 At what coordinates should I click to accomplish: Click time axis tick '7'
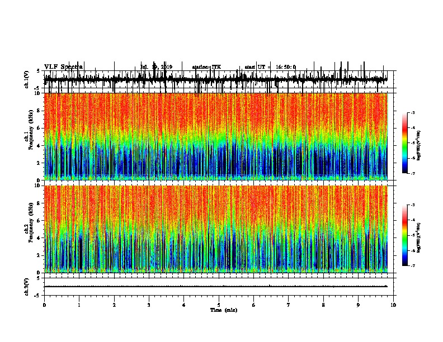pos(289,305)
